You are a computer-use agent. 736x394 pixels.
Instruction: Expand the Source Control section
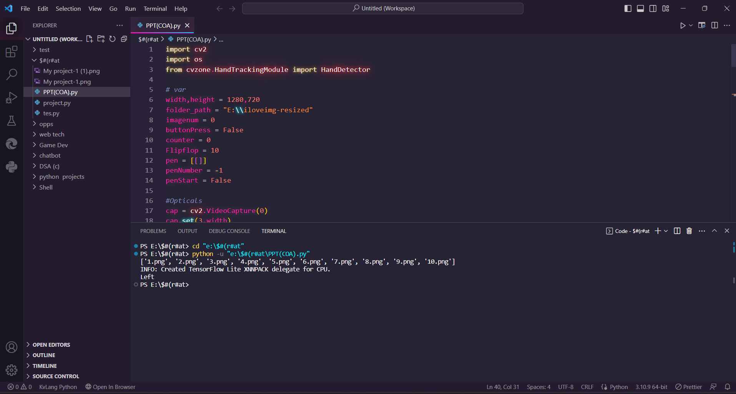tap(77, 376)
